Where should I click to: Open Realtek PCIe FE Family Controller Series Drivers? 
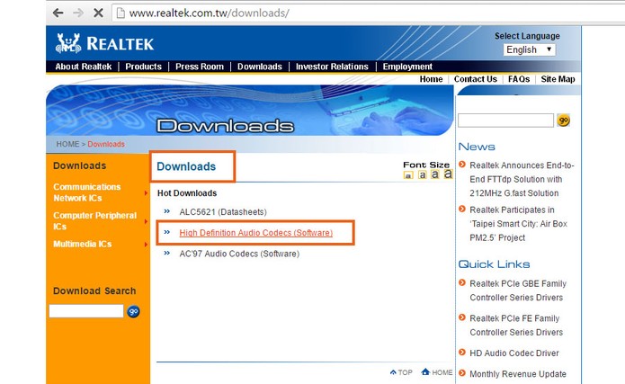point(516,325)
